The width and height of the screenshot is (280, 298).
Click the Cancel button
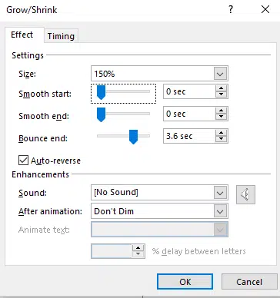[249, 282]
